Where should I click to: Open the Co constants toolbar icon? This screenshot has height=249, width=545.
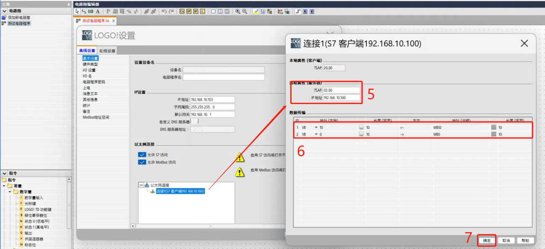(x=182, y=11)
